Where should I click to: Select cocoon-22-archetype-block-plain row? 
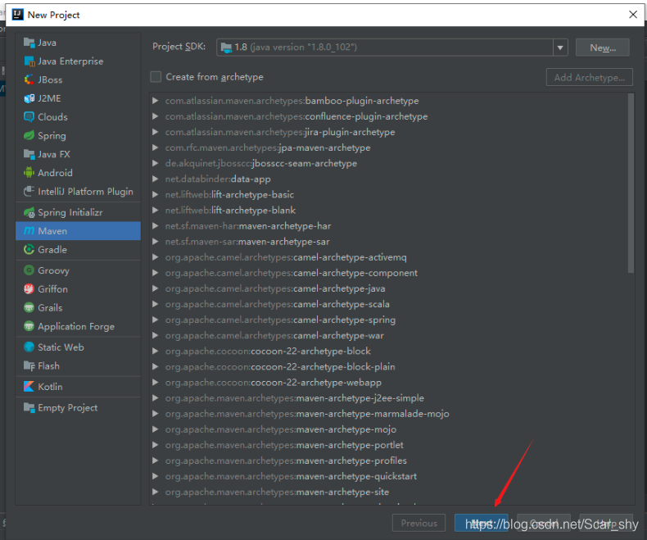[391, 366]
